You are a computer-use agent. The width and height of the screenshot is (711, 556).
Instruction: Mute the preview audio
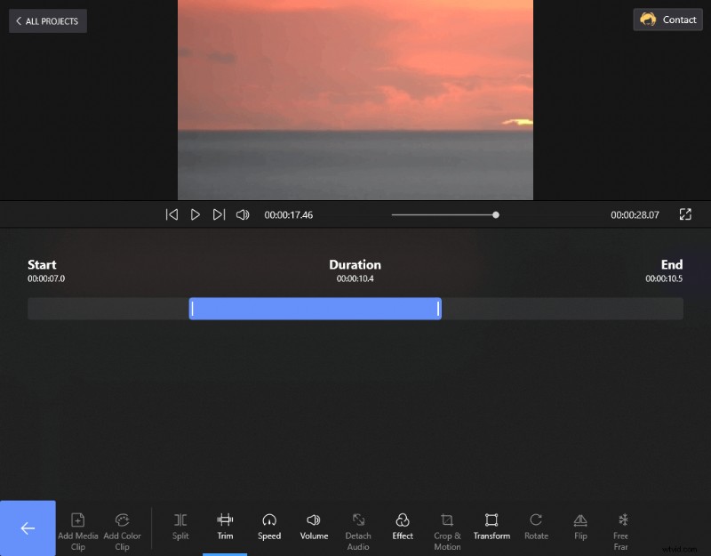(x=243, y=214)
